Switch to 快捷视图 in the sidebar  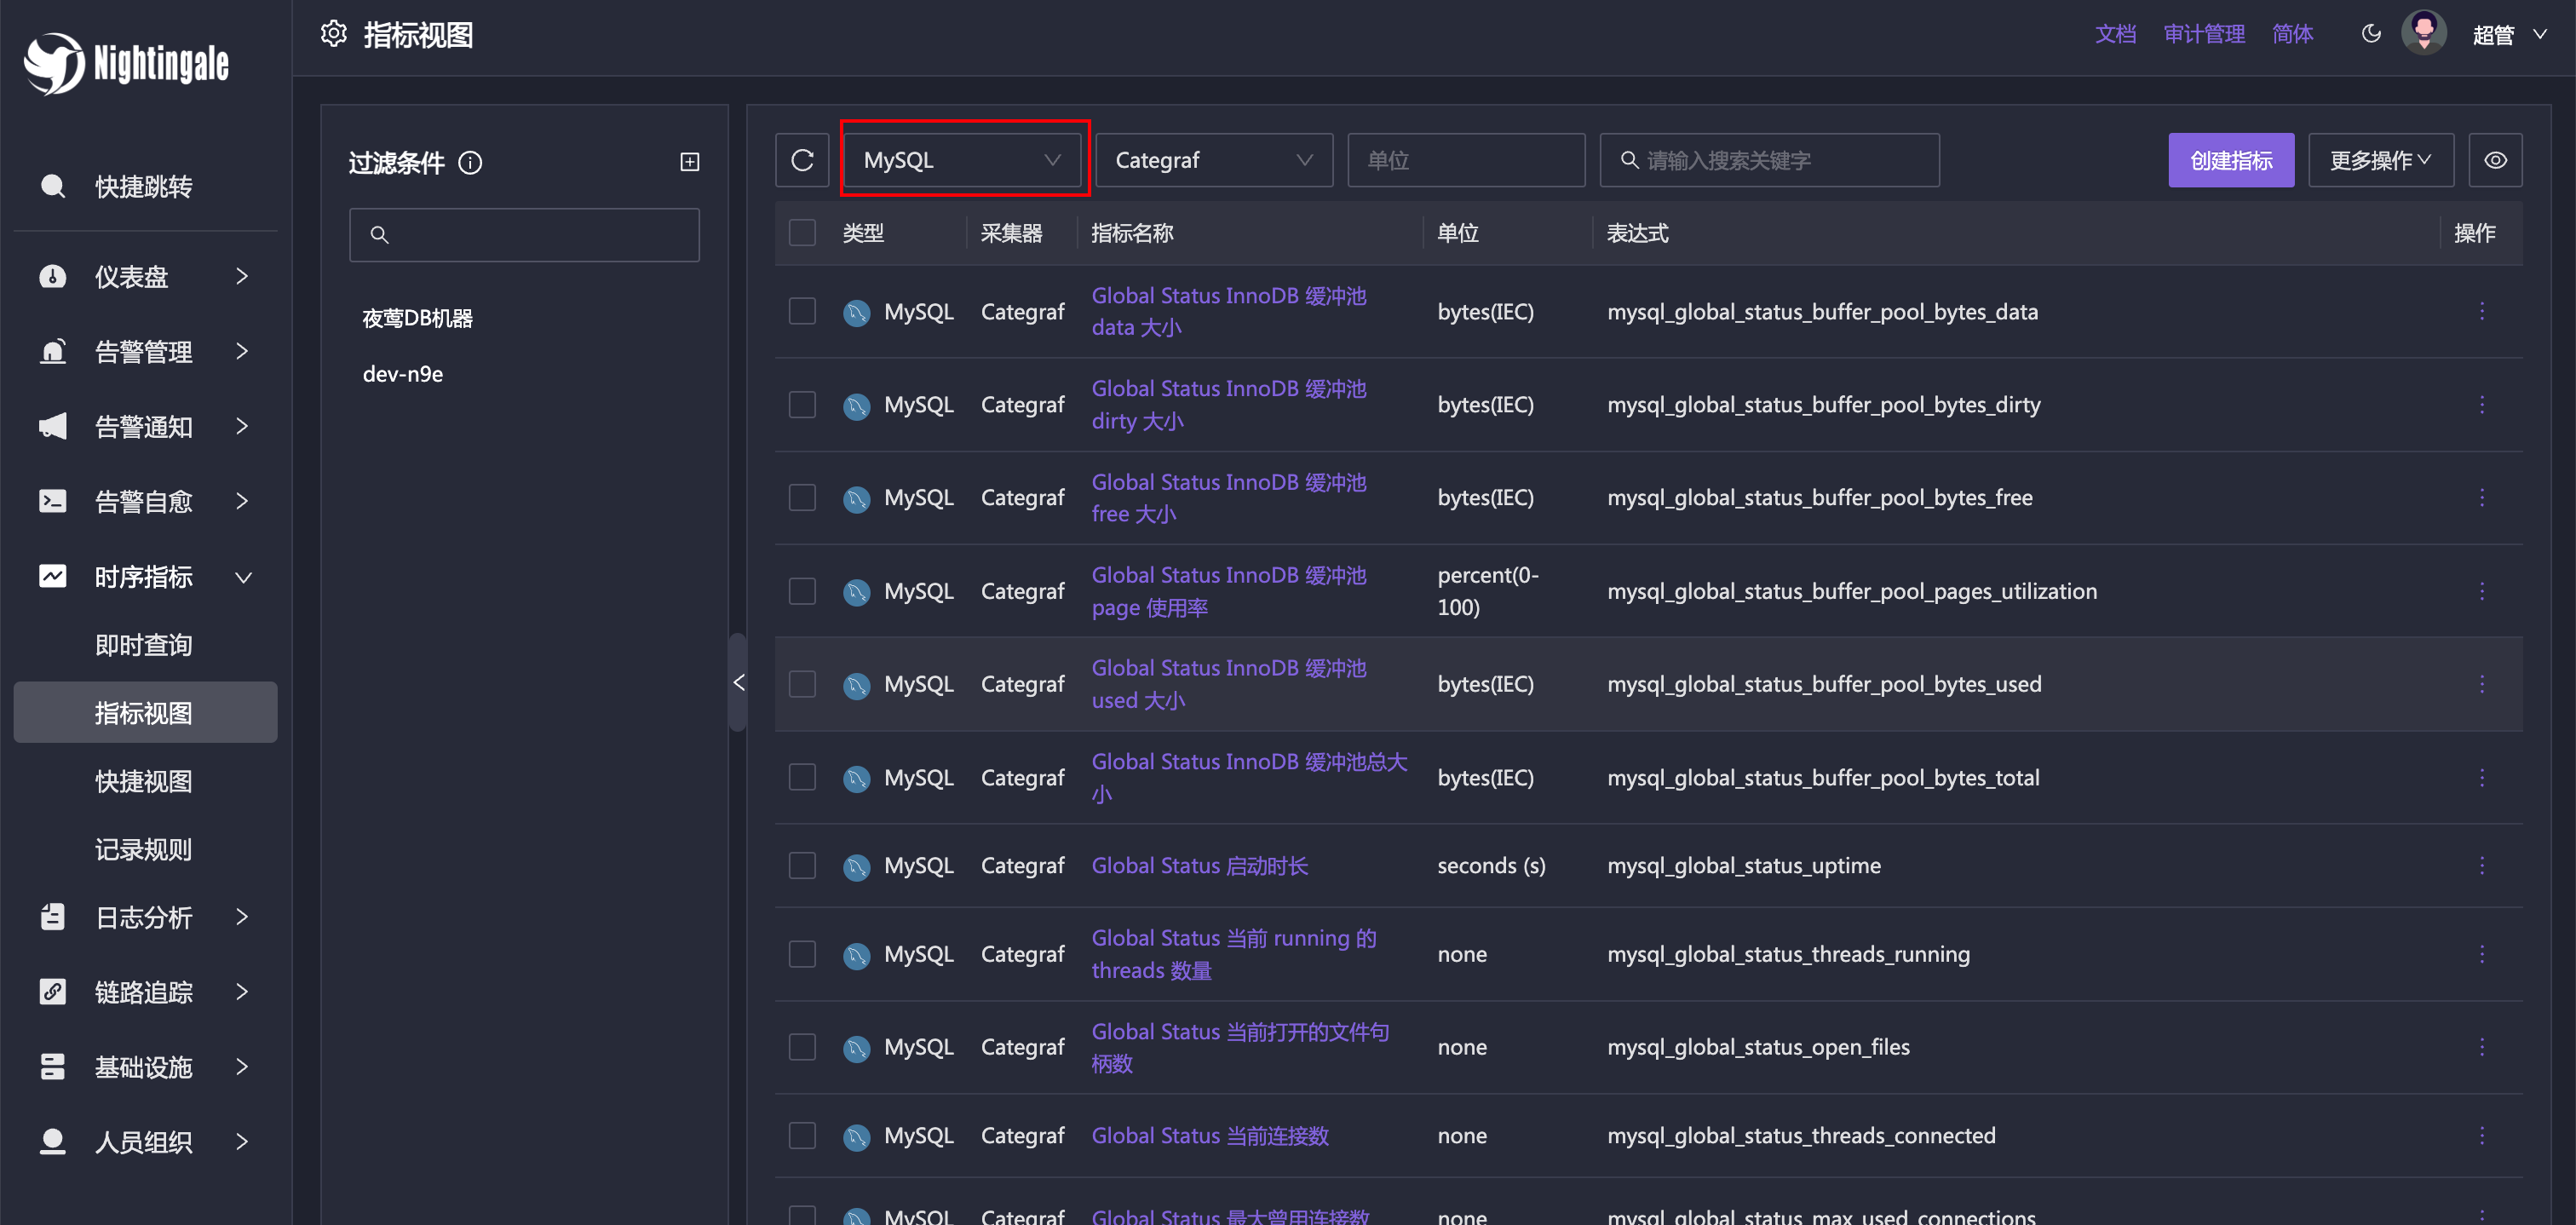click(143, 781)
